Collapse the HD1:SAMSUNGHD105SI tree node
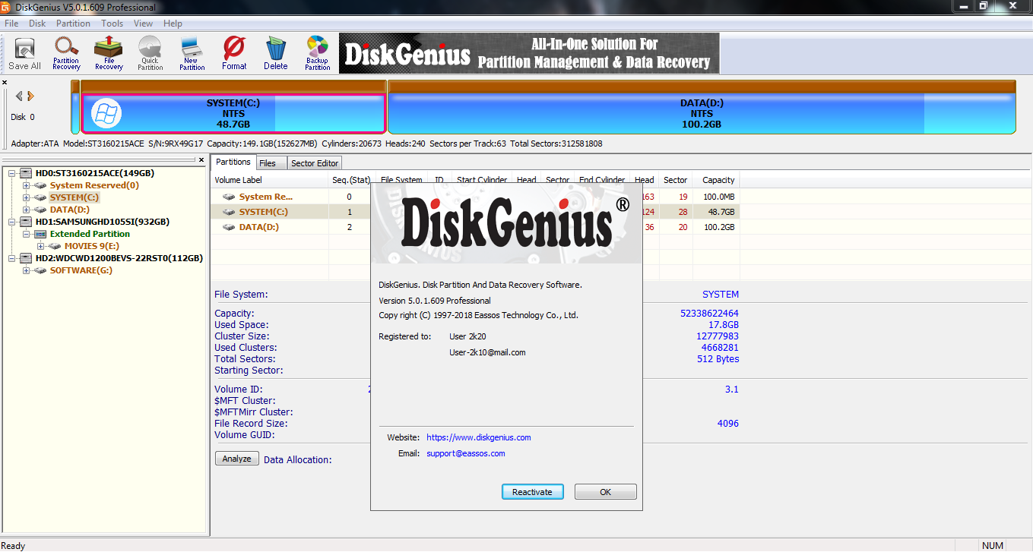 point(13,222)
